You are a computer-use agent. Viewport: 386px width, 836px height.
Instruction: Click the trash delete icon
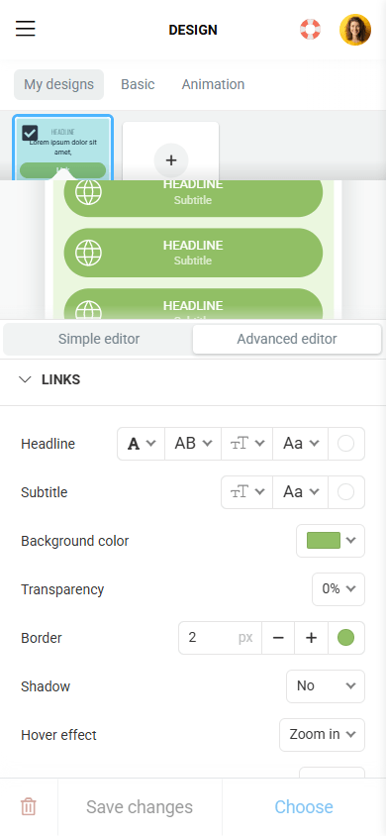click(x=29, y=806)
